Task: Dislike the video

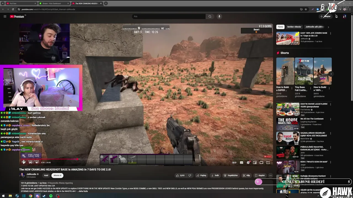Action: click(189, 175)
